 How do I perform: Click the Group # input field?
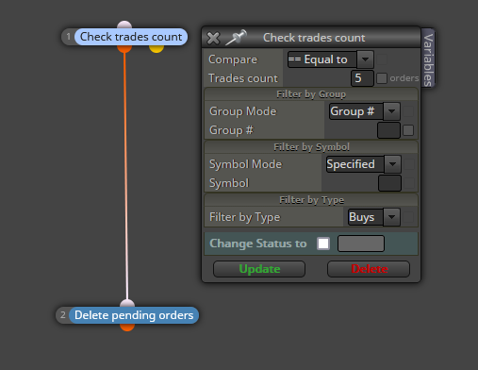(x=388, y=130)
